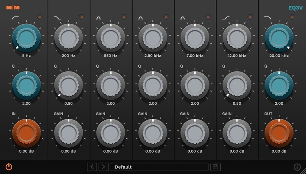Image resolution: width=306 pixels, height=174 pixels.
Task: Click the 550 Hz frequency knob
Action: tap(111, 38)
